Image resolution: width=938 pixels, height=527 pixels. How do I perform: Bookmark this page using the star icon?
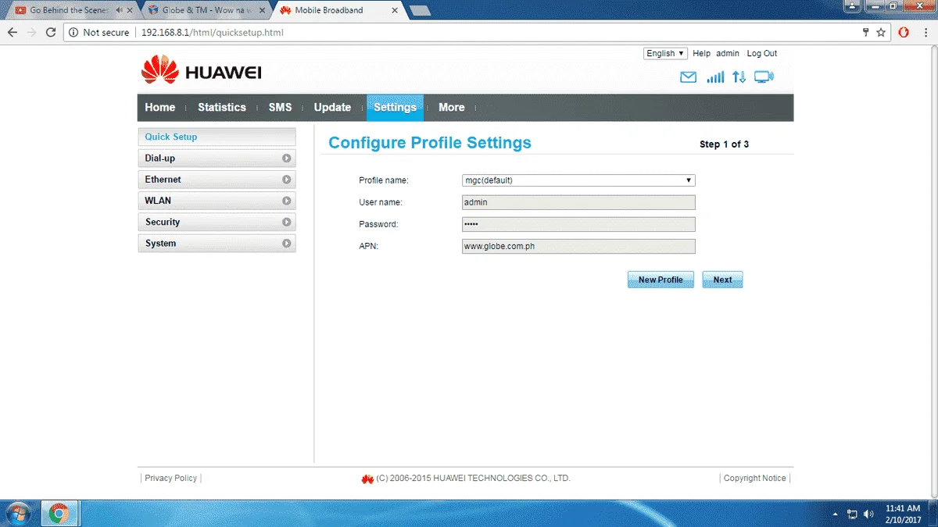[881, 33]
